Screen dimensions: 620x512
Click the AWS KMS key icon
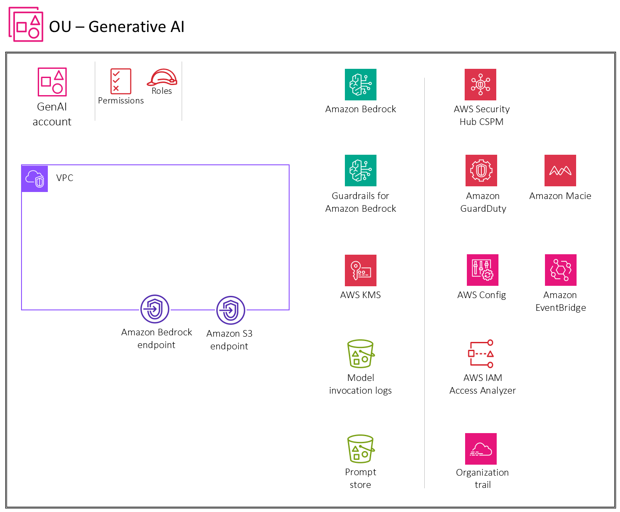click(360, 270)
